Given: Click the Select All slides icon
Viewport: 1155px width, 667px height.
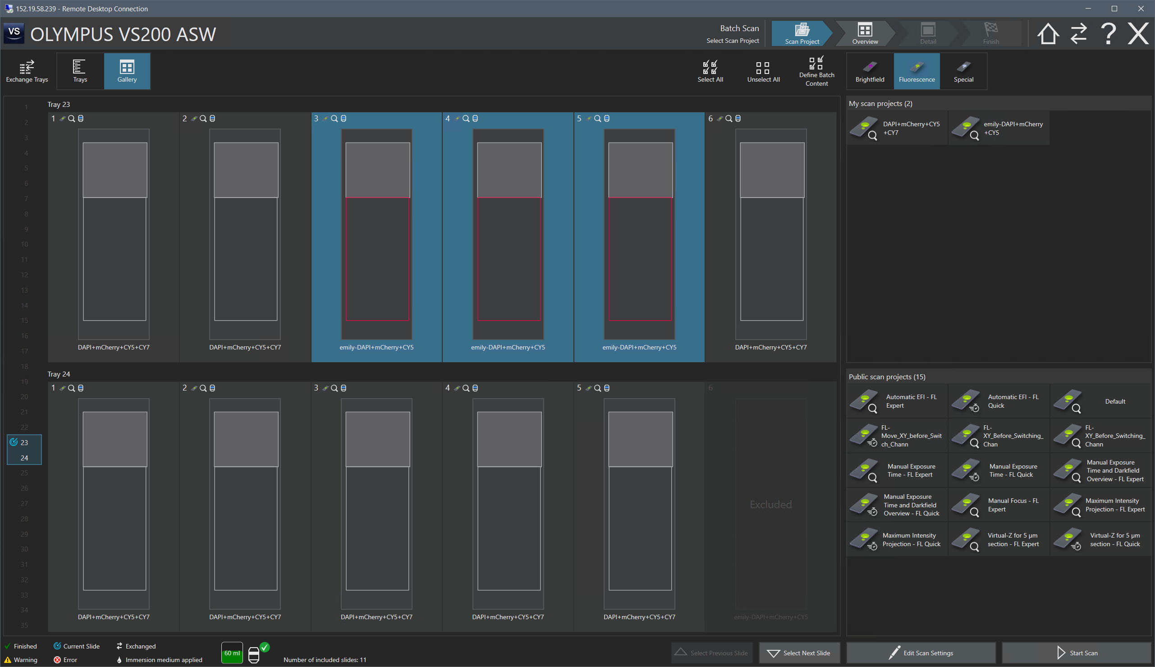Looking at the screenshot, I should click(710, 71).
